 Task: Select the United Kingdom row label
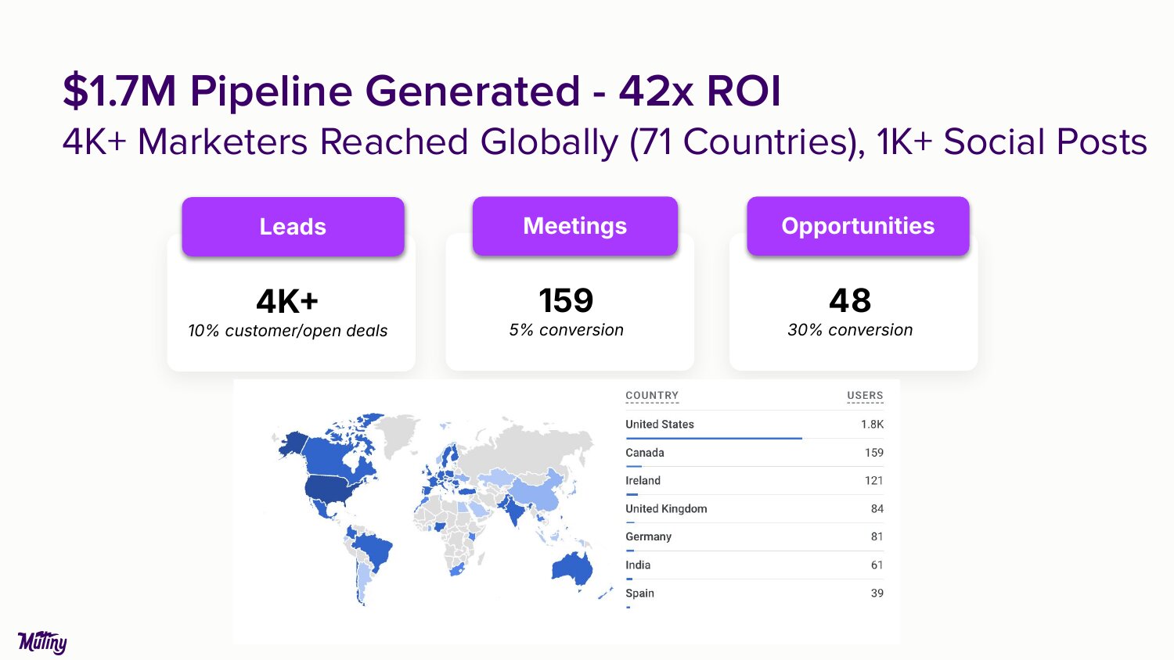pyautogui.click(x=666, y=509)
